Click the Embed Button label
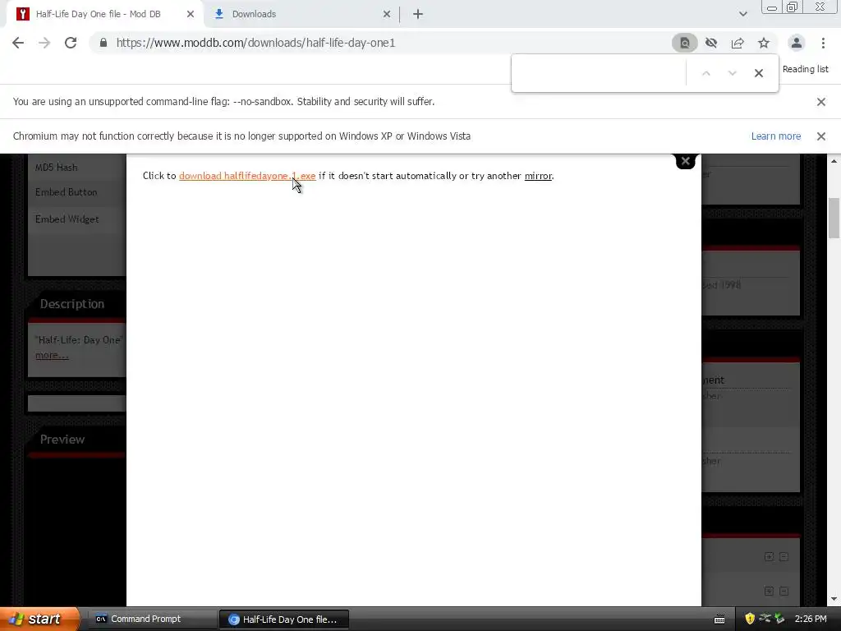The width and height of the screenshot is (841, 631). tap(66, 192)
